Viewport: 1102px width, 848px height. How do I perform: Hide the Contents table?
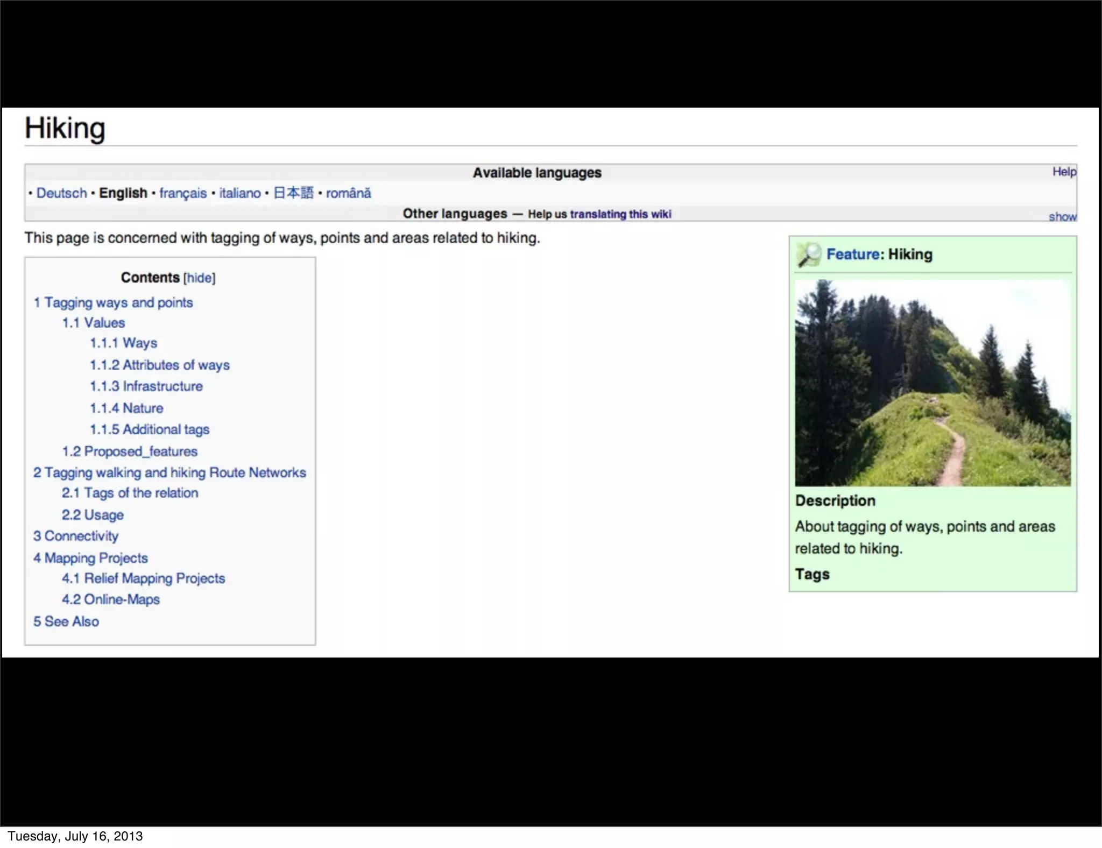click(199, 278)
